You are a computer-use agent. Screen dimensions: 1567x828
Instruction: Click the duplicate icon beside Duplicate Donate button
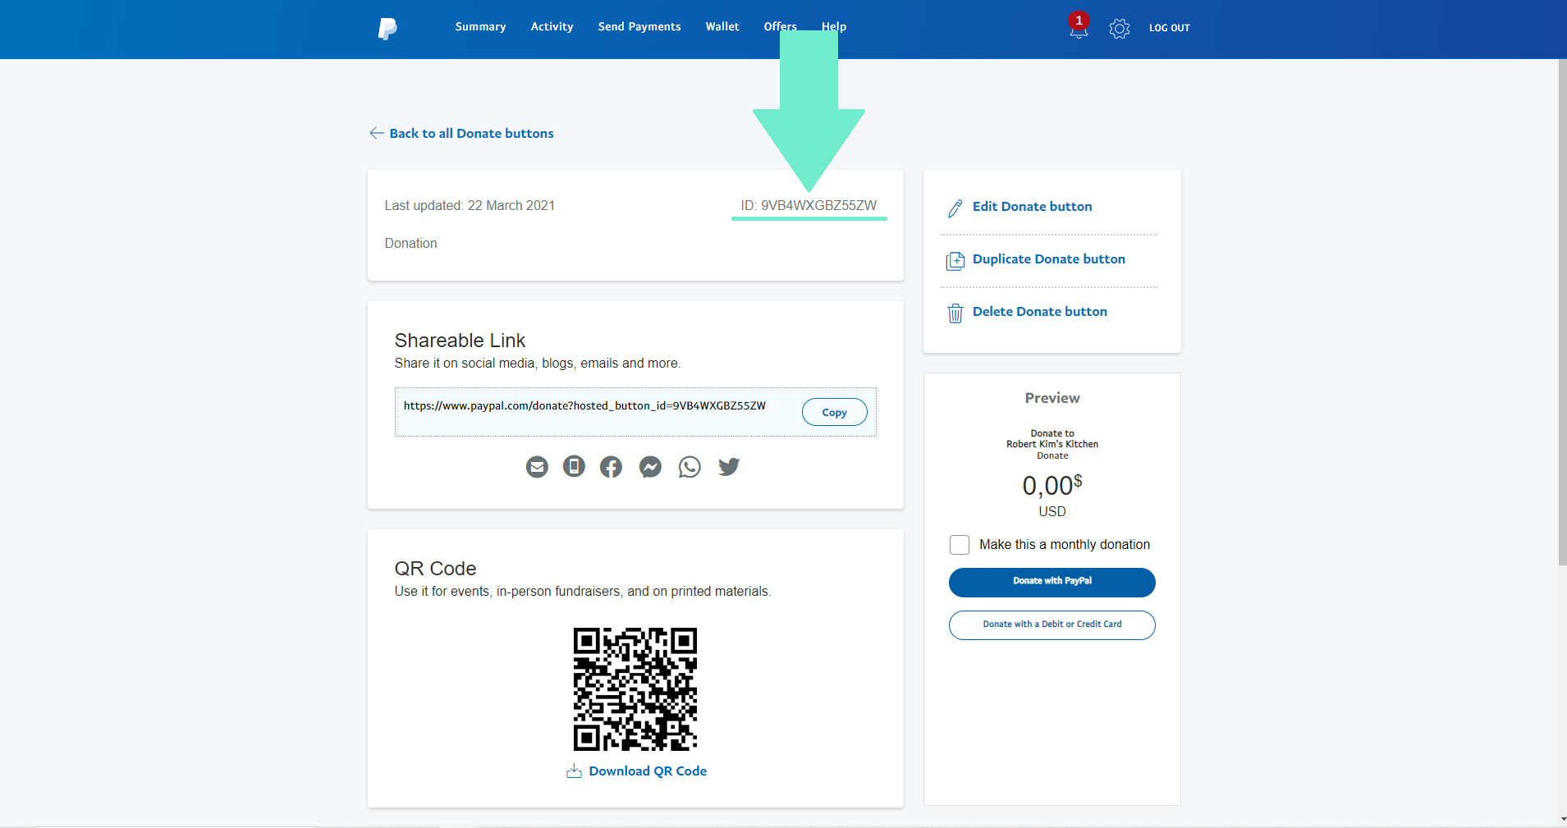(955, 260)
